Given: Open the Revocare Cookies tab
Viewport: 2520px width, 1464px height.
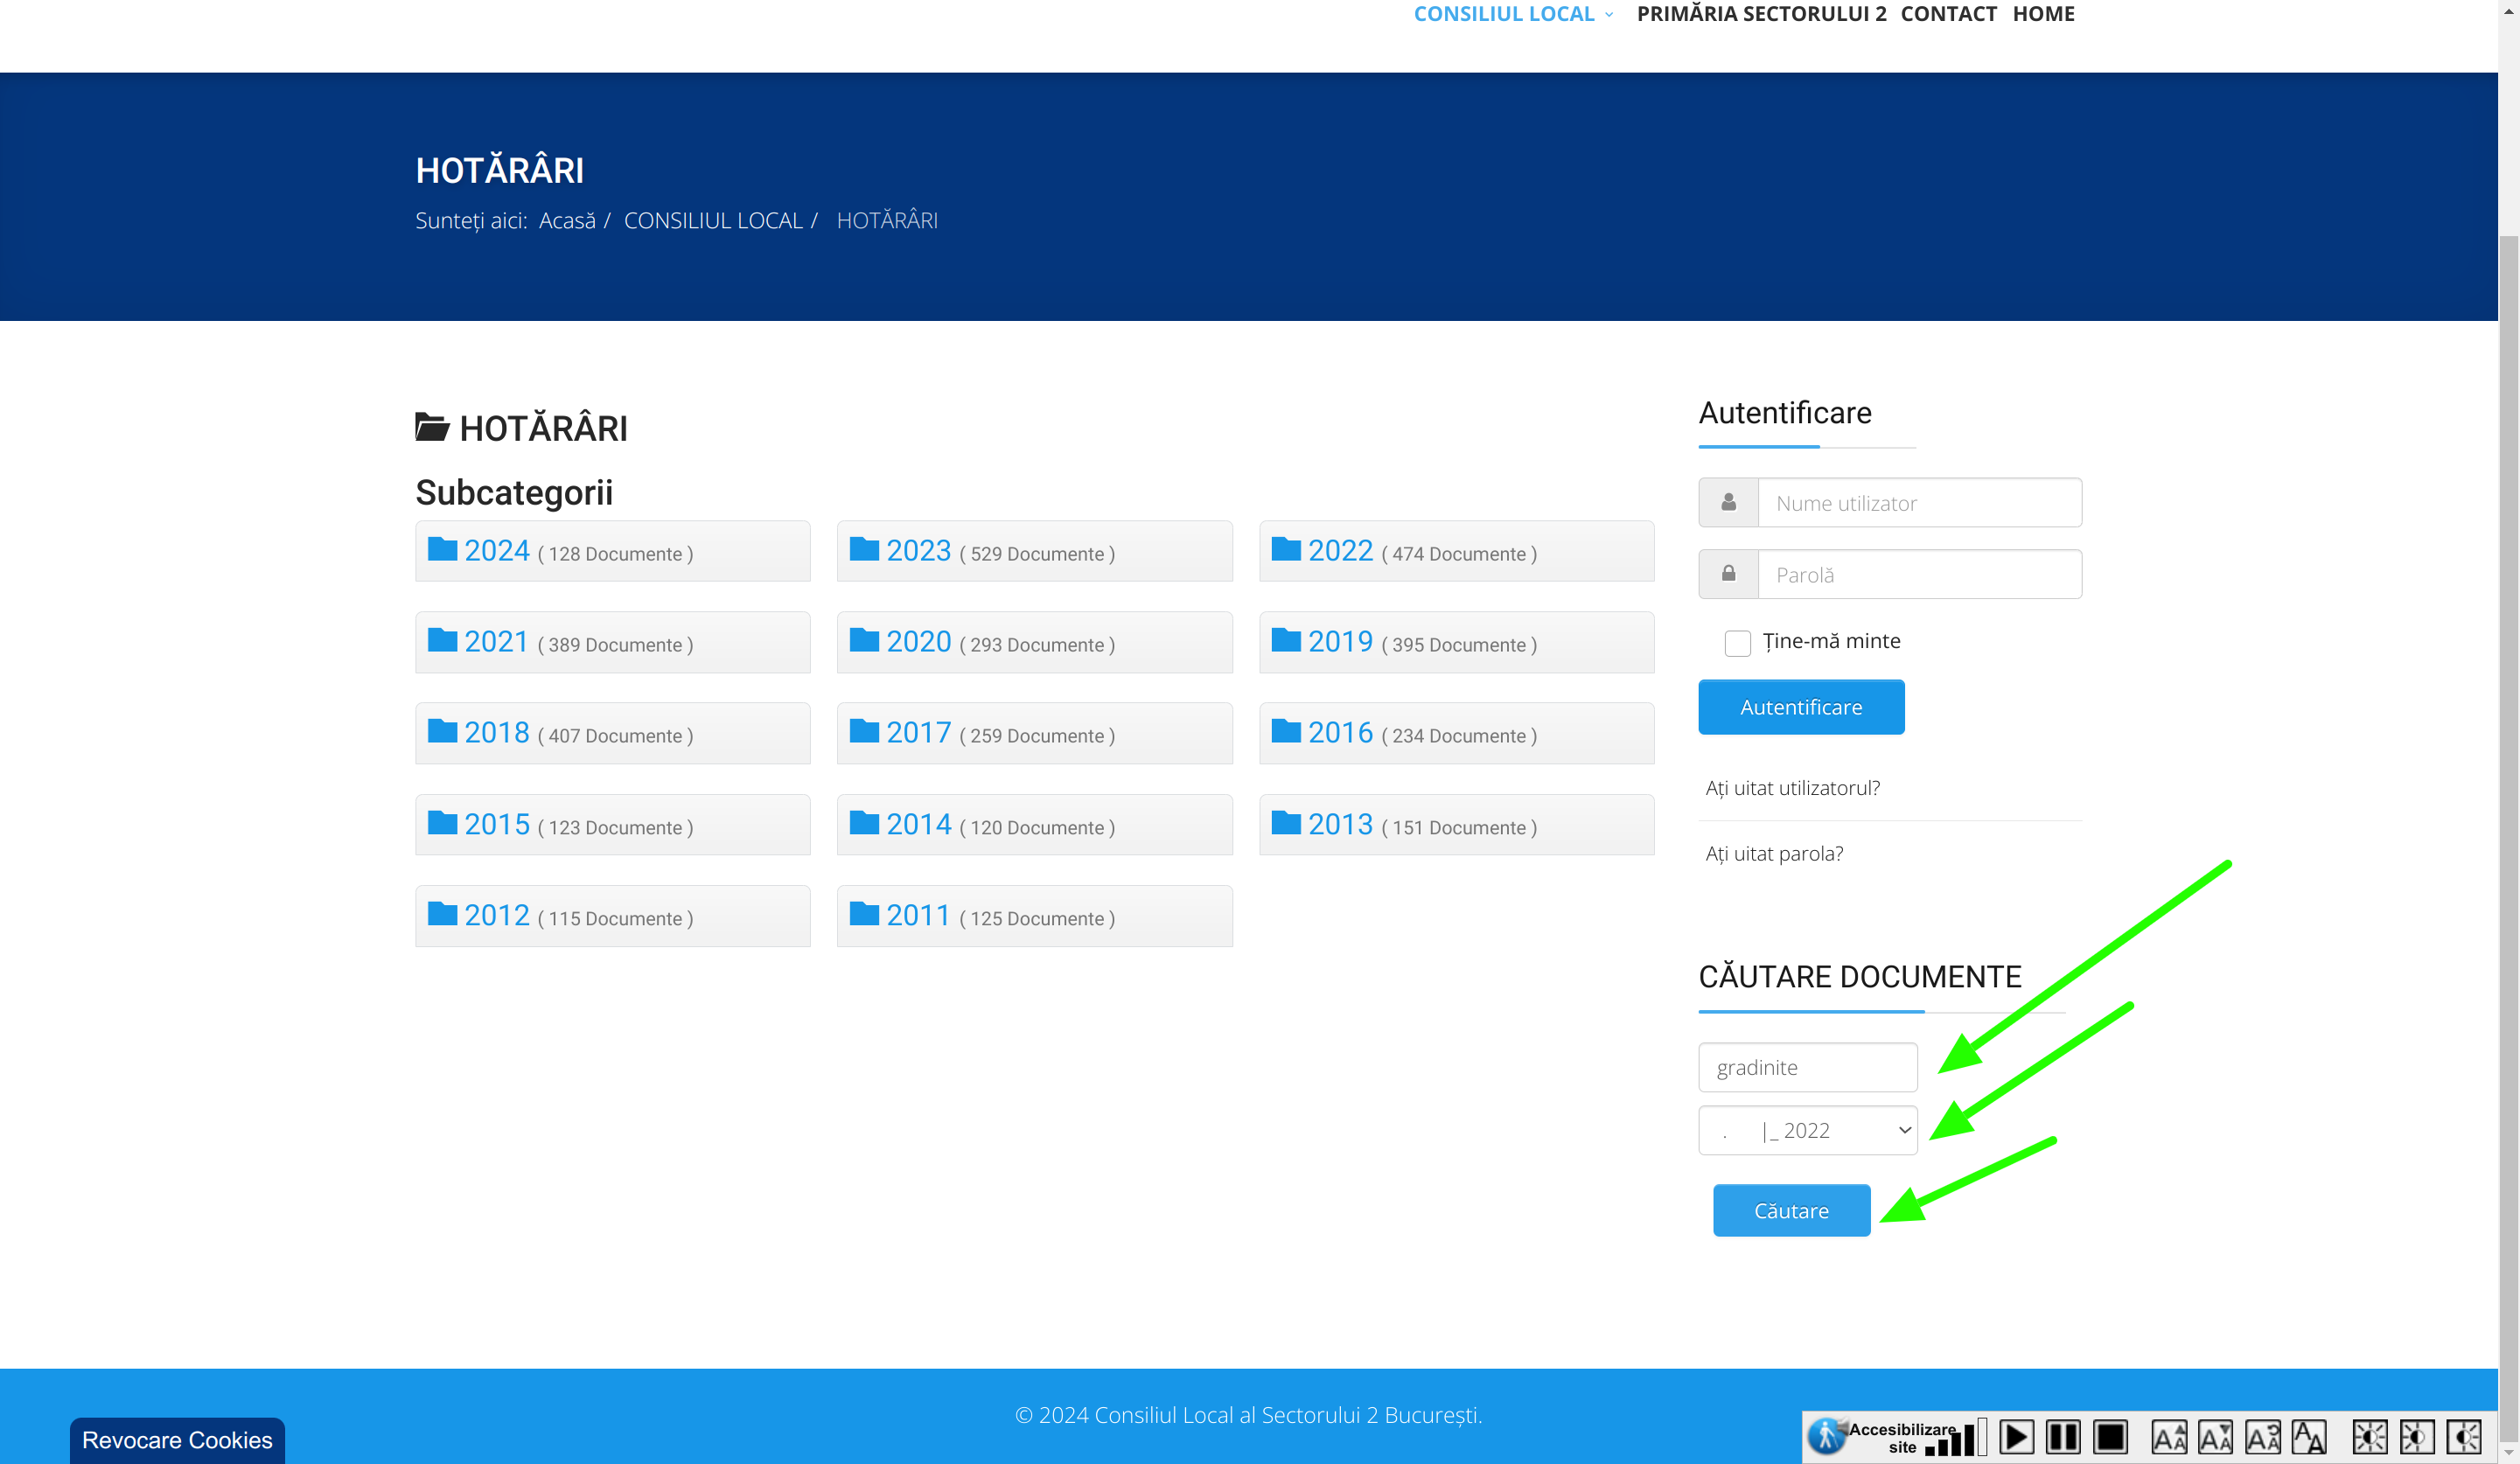Looking at the screenshot, I should (177, 1439).
